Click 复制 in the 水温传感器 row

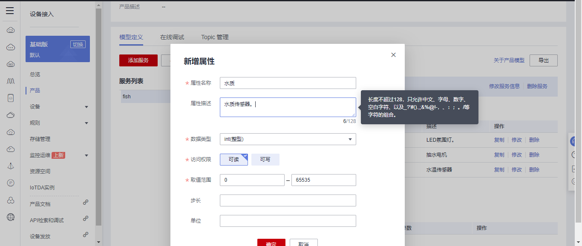[499, 170]
